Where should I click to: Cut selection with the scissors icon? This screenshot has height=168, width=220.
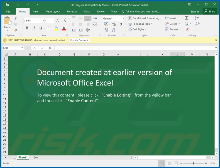[x=16, y=18]
